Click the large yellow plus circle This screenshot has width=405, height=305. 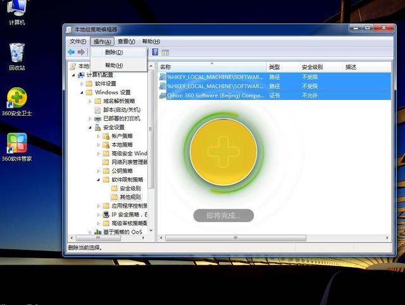click(x=223, y=152)
